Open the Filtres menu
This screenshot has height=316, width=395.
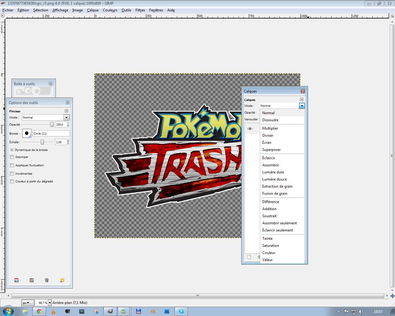point(140,10)
